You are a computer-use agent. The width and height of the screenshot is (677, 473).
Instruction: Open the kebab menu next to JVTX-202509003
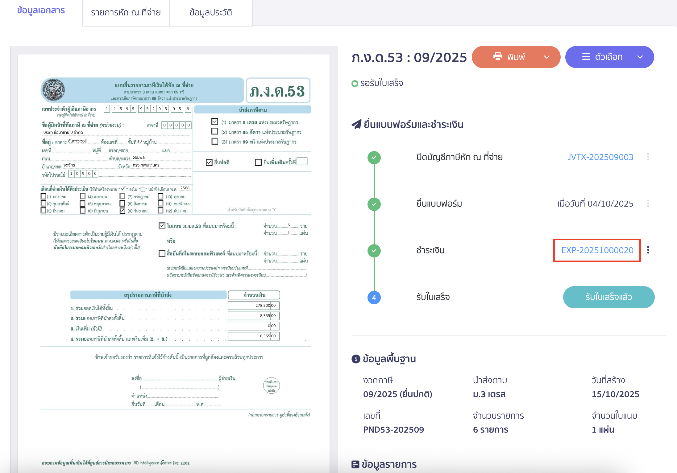point(648,157)
